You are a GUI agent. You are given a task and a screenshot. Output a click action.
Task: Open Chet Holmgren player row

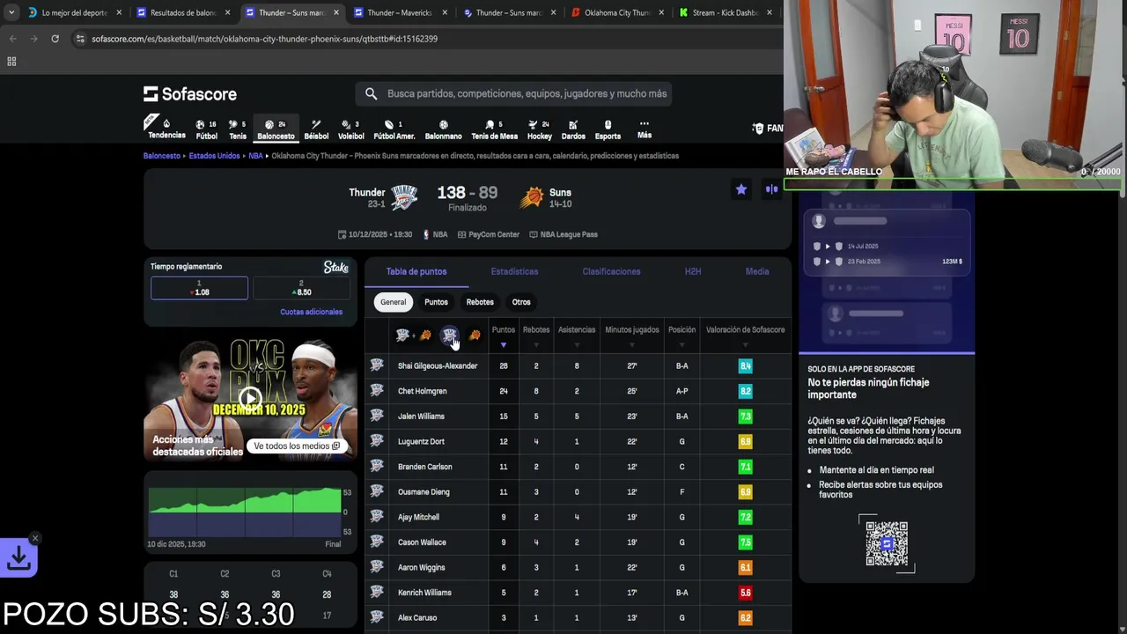click(x=578, y=391)
